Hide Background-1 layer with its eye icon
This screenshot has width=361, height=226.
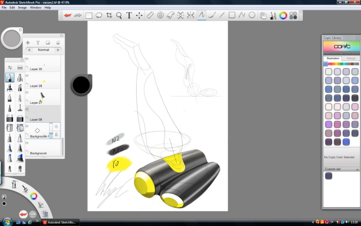coord(27,126)
